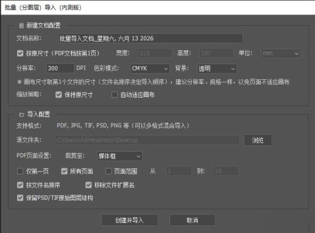Enable the 页面范围 checkbox
Screen dimensions: 315x233
108,171
